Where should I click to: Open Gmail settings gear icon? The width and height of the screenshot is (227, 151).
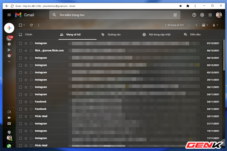[x=202, y=15]
